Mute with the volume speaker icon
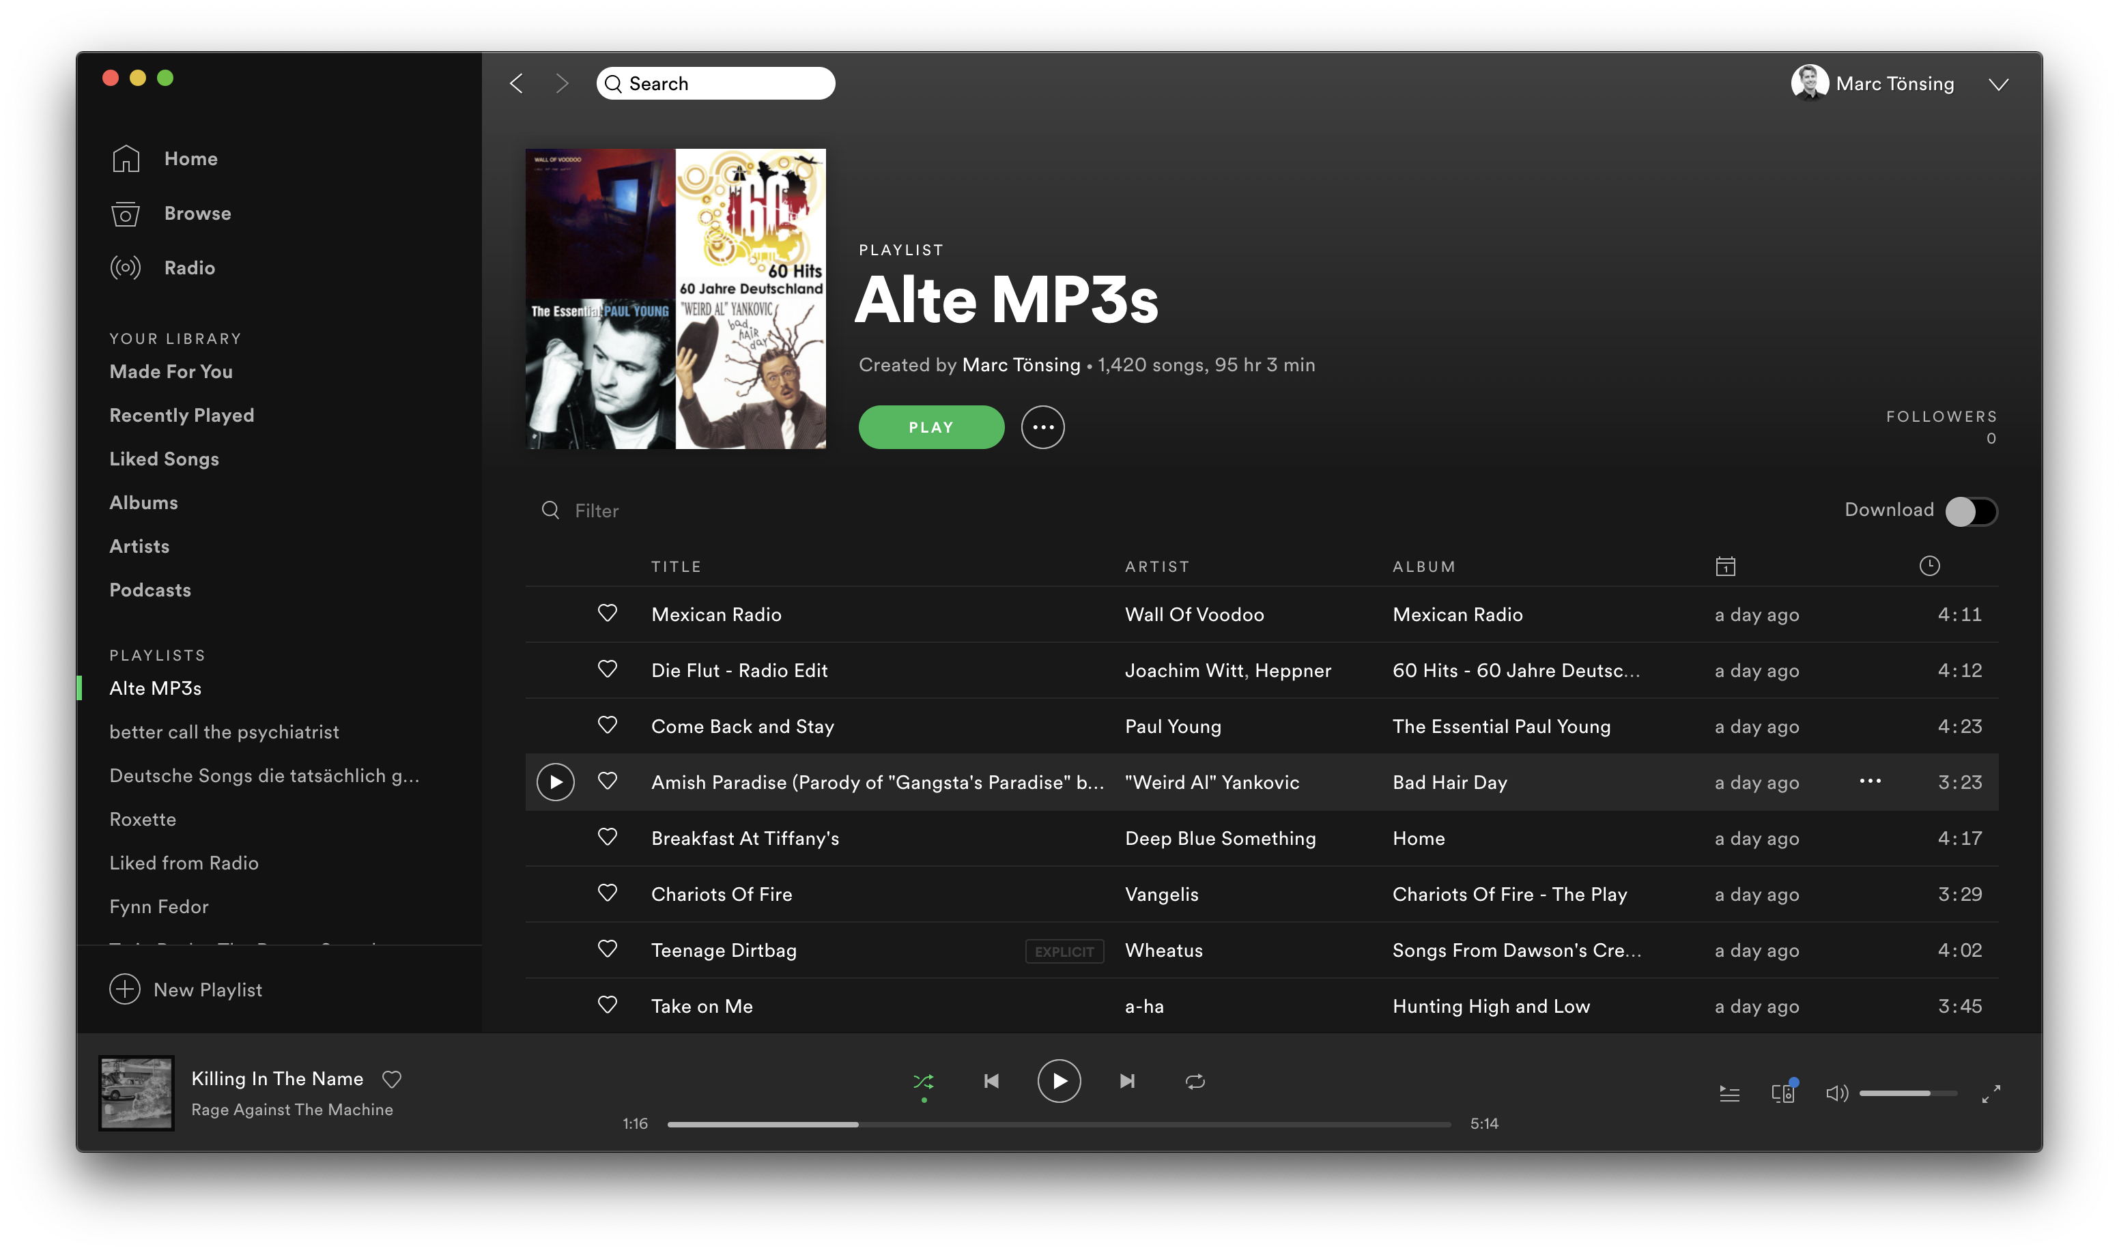Image resolution: width=2119 pixels, height=1253 pixels. (1837, 1093)
